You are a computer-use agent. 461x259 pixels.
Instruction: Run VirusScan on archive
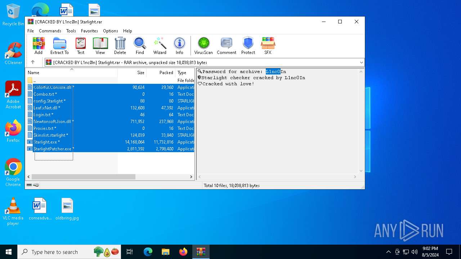(203, 46)
